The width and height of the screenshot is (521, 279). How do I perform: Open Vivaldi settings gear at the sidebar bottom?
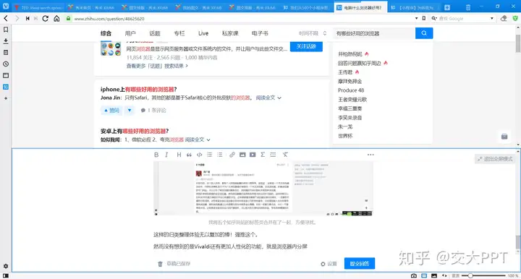[6, 266]
